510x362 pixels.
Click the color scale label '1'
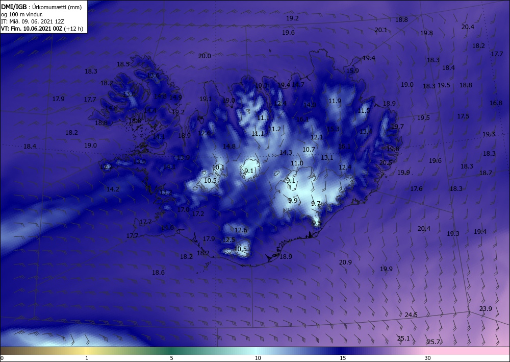pos(87,358)
